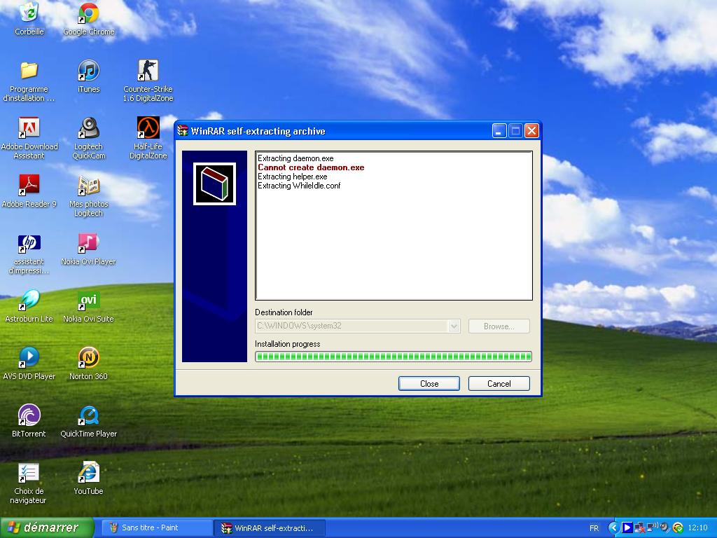Click the Logitech webcam tray icon

[x=664, y=527]
